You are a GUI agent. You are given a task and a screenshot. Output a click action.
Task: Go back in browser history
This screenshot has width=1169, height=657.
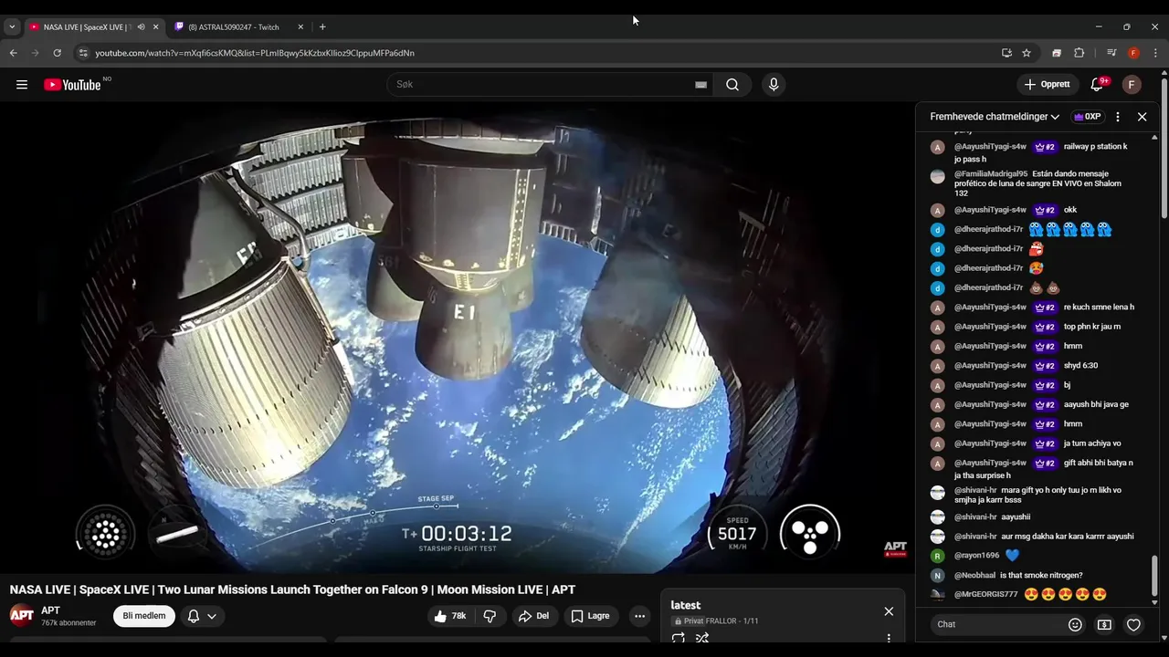pyautogui.click(x=13, y=53)
